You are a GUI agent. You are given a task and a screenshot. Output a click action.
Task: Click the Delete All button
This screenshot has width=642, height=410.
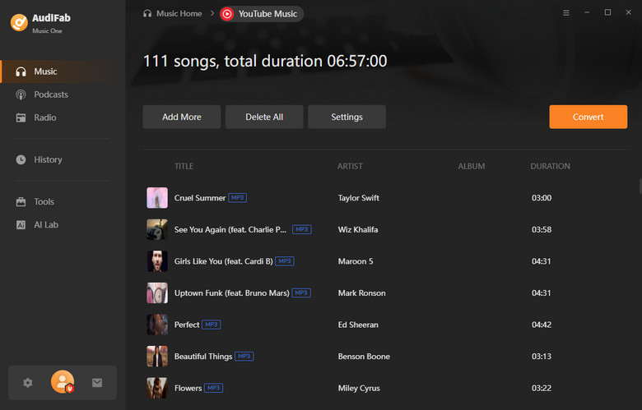tap(264, 117)
